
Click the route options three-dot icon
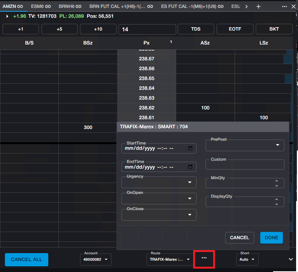(x=204, y=258)
